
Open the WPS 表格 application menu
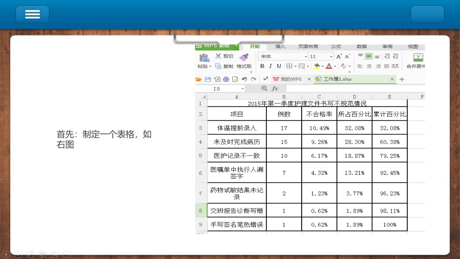point(217,46)
